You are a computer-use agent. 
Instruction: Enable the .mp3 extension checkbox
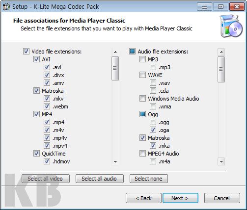153,67
